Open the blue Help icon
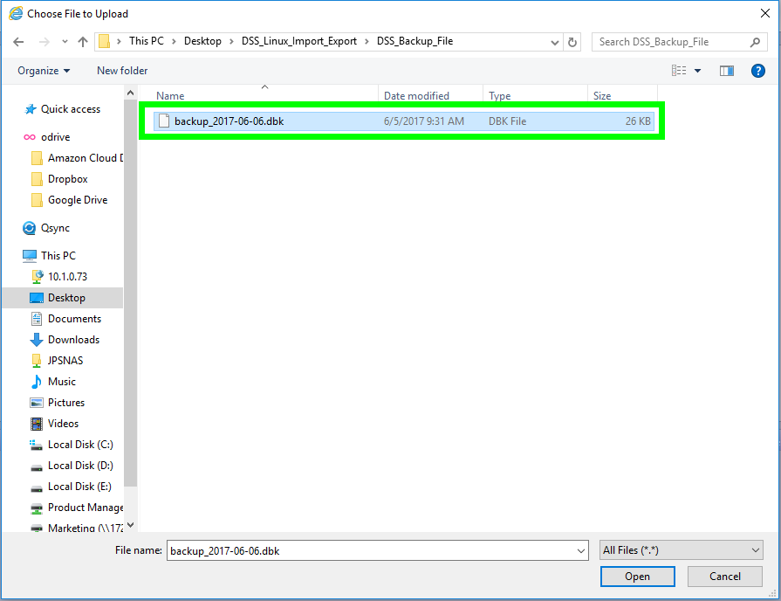 [758, 71]
